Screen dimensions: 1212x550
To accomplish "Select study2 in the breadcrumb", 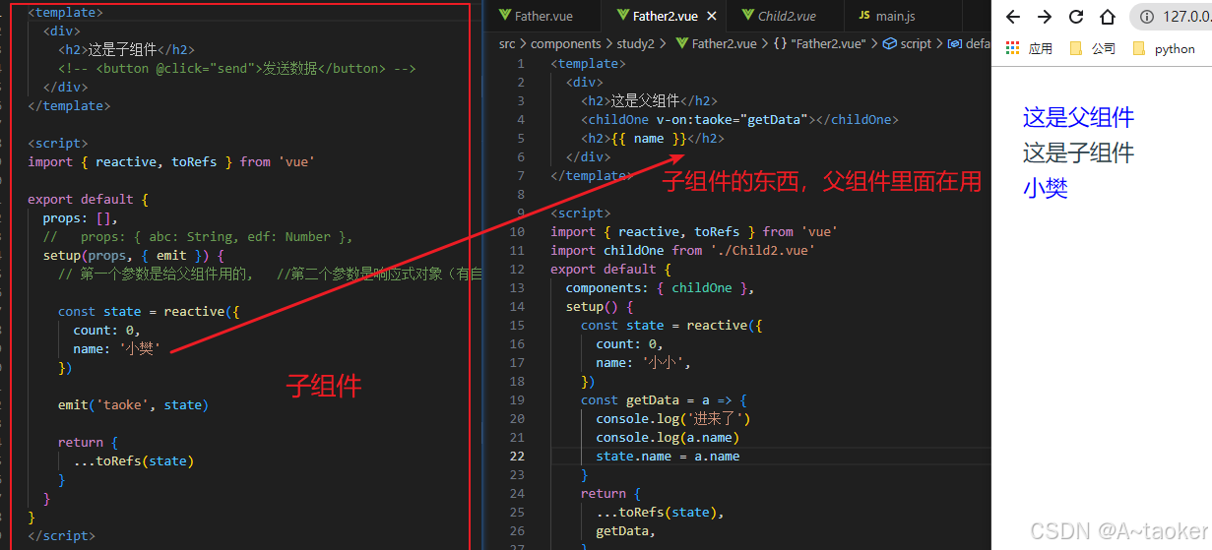I will point(636,43).
